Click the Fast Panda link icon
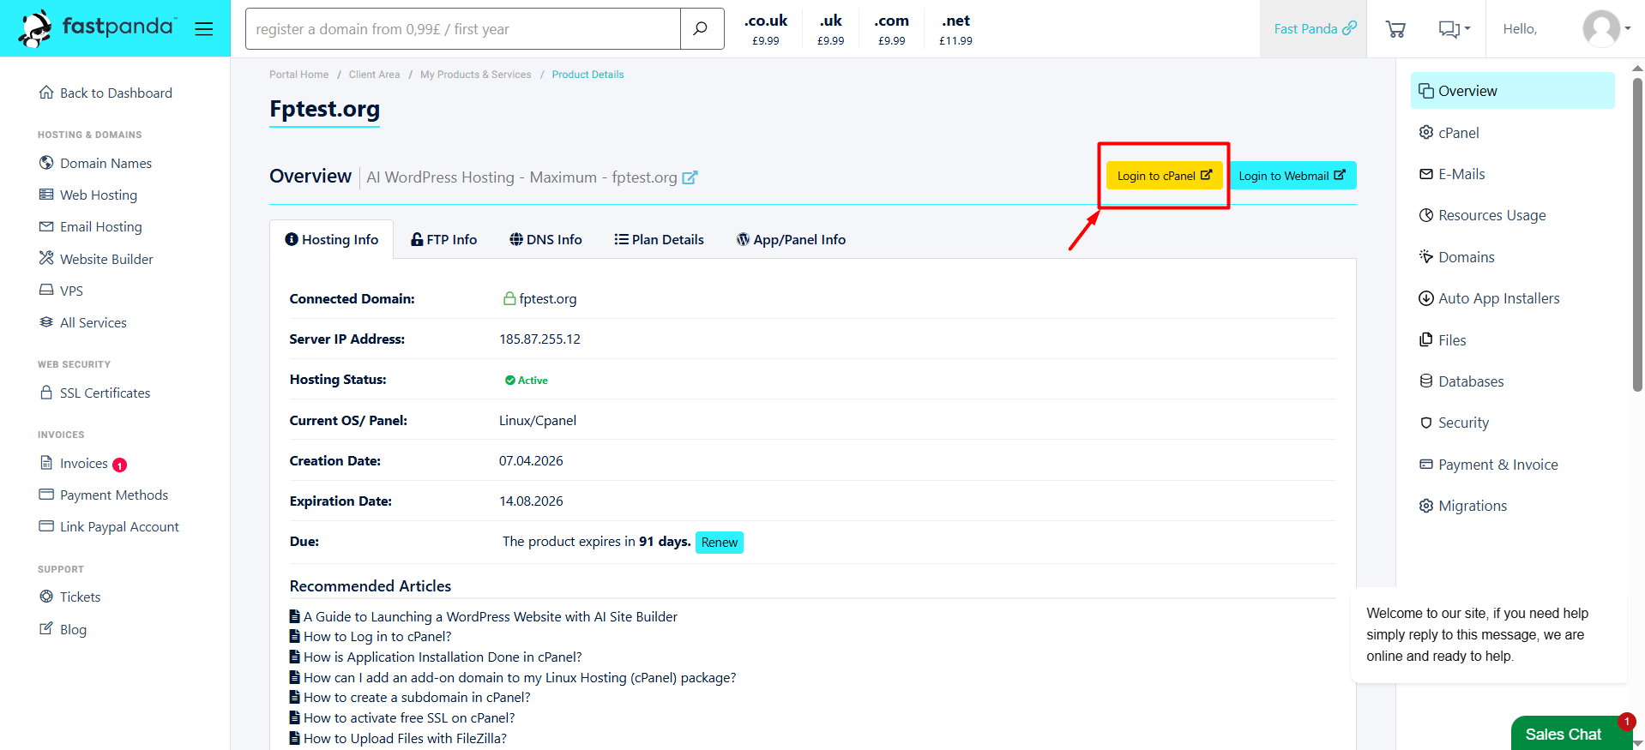 coord(1350,28)
